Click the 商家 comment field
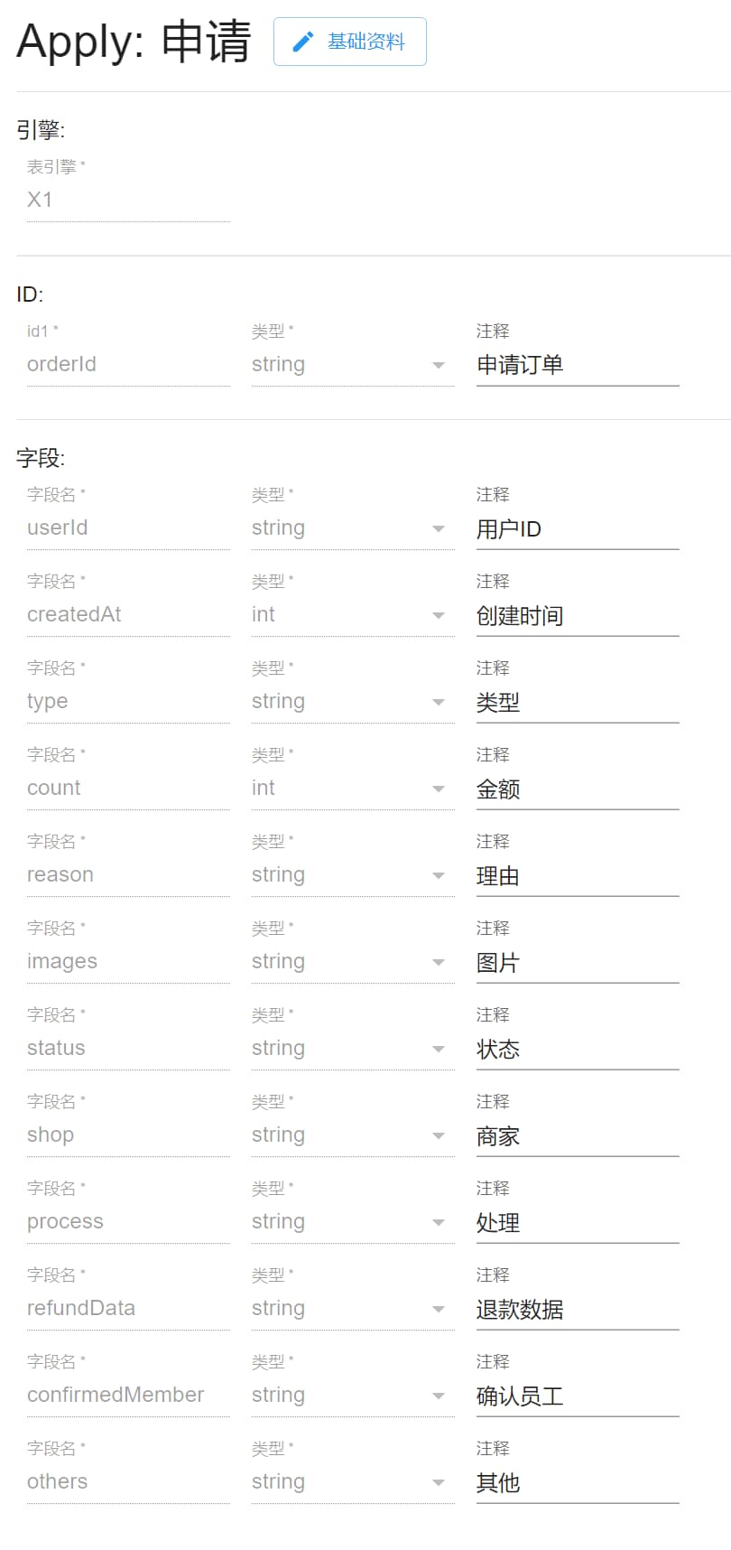 pos(578,1135)
